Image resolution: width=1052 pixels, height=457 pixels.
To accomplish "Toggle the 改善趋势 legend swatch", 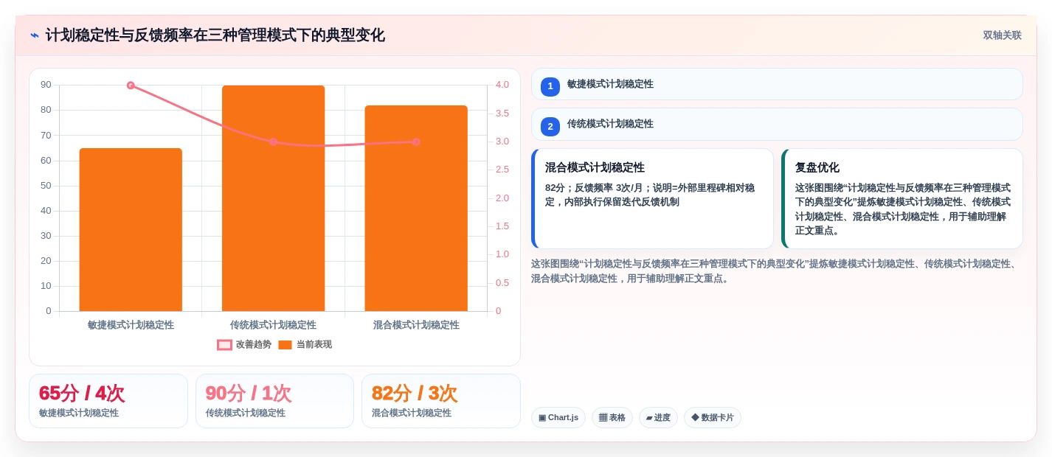I will 224,345.
